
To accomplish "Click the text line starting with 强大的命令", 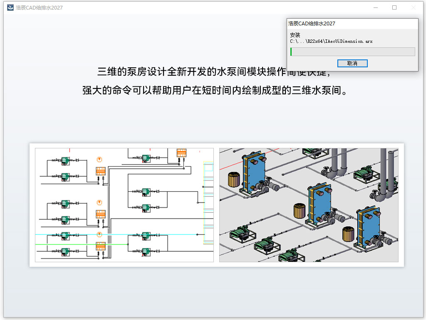I will coord(215,90).
